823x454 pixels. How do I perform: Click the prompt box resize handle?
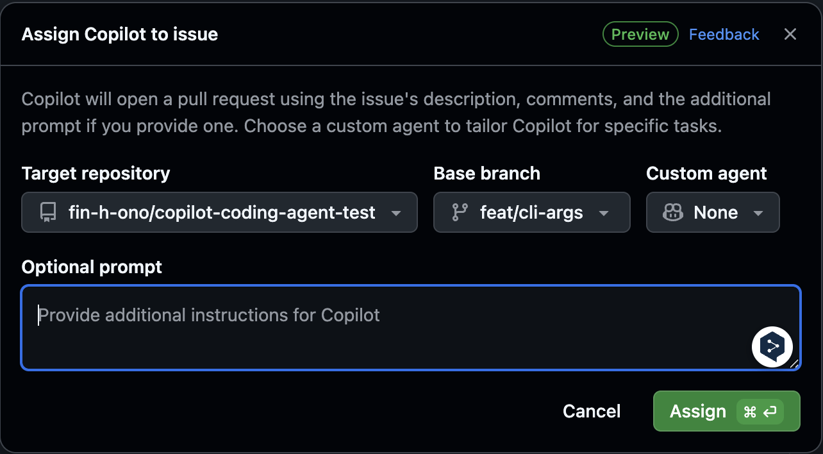[x=794, y=364]
